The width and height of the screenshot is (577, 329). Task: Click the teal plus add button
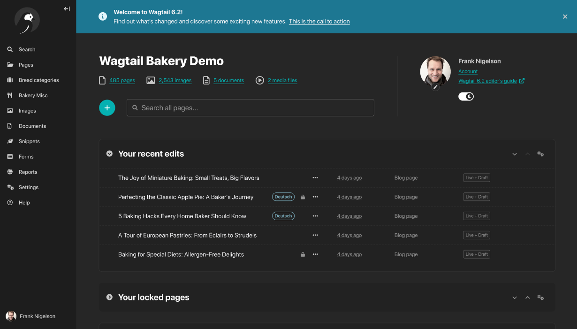click(x=107, y=108)
